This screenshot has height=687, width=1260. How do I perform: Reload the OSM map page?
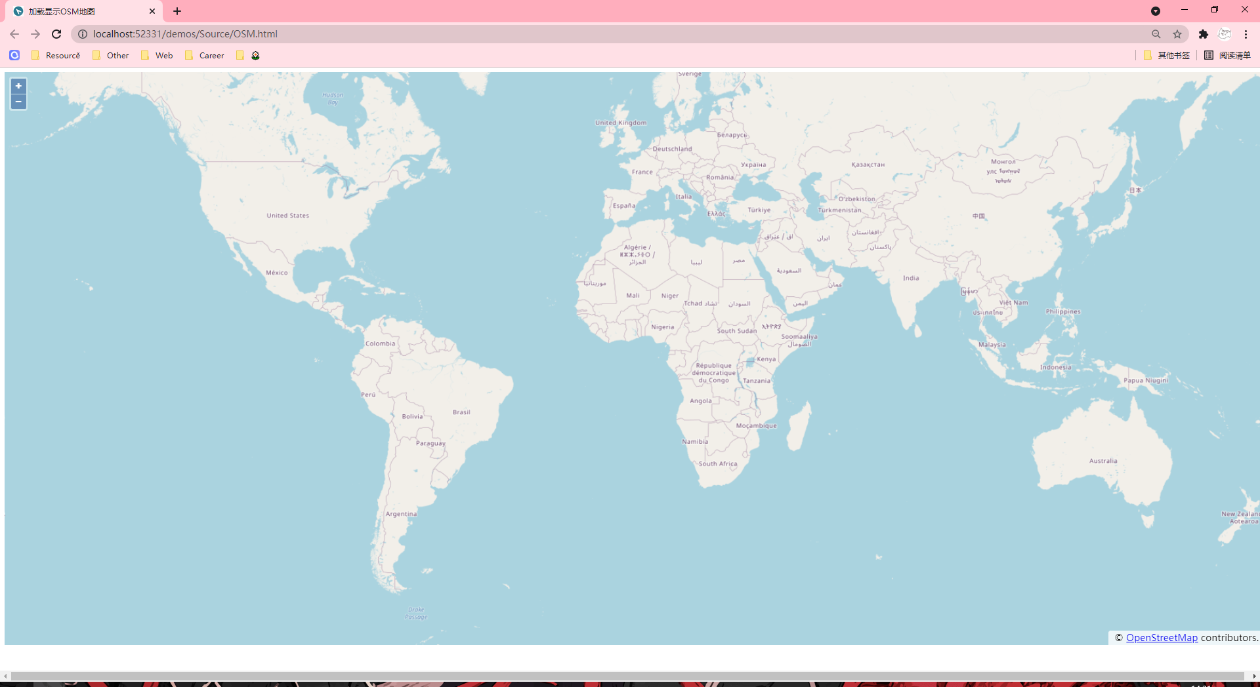point(56,33)
